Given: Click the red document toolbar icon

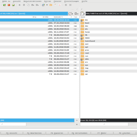Looking at the screenshot, I should pos(60,5).
